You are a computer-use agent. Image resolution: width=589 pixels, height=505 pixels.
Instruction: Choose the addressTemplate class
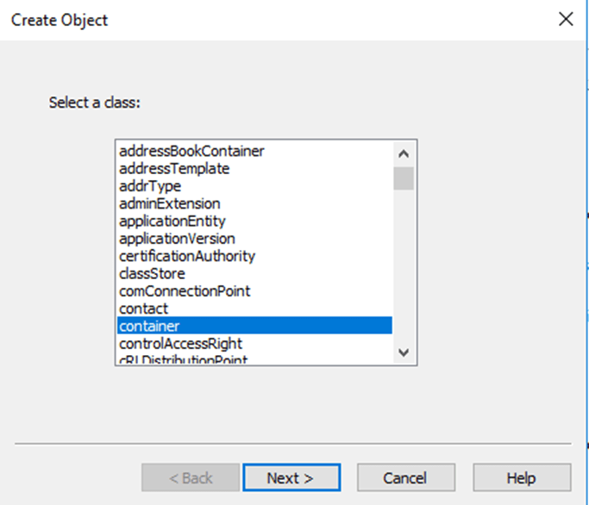[x=174, y=169]
